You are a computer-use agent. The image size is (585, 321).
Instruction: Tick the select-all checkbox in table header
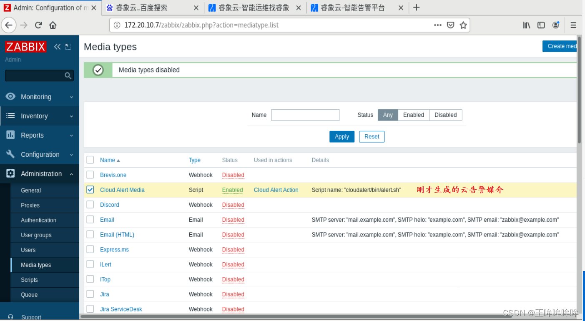[90, 160]
